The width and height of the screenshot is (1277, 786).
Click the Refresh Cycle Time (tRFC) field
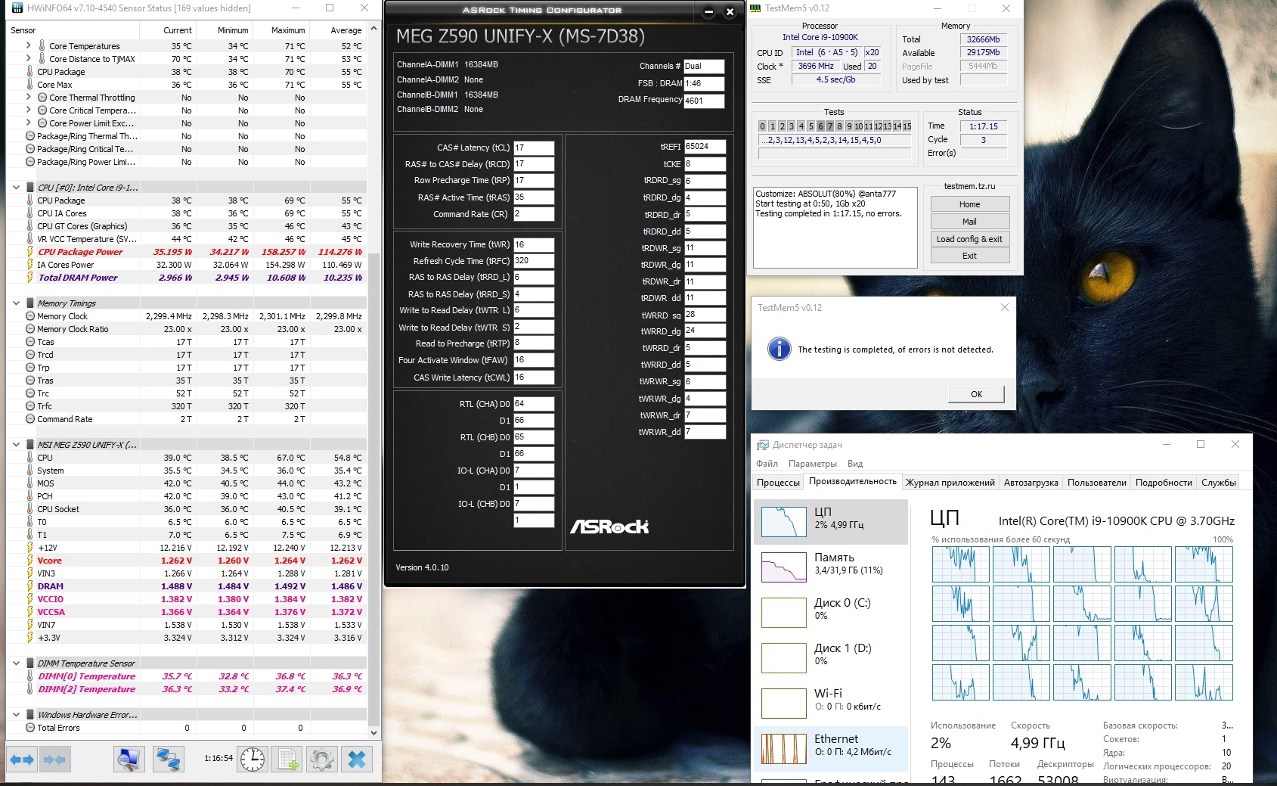point(534,261)
